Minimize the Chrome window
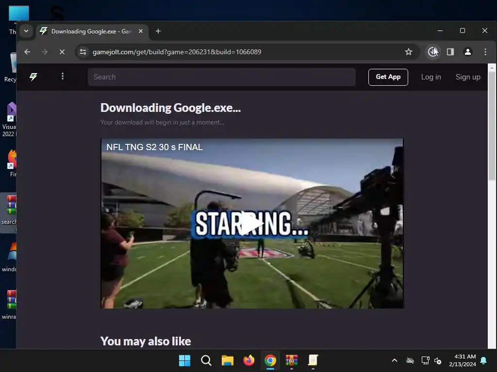 click(440, 31)
